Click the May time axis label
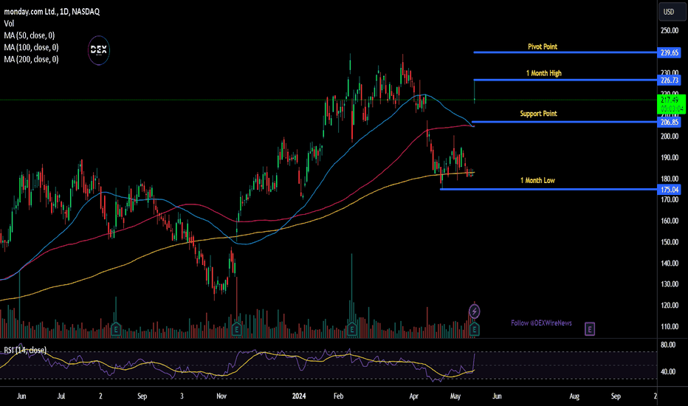Screen dimensions: 688x406 coord(455,396)
